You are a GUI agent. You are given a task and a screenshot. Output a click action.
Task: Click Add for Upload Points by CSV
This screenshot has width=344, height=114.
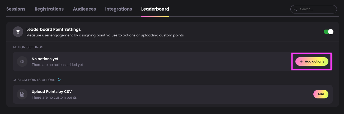tap(321, 94)
